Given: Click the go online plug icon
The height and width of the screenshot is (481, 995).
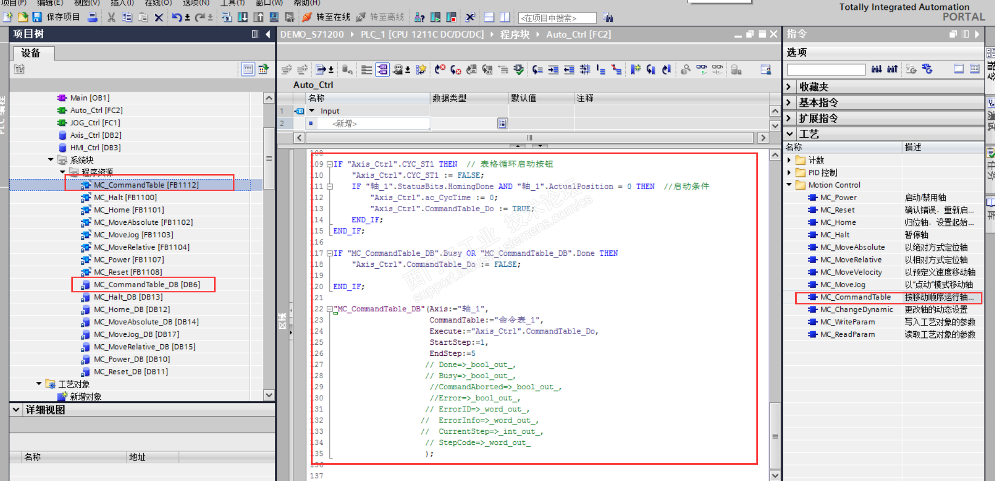Looking at the screenshot, I should pos(307,17).
